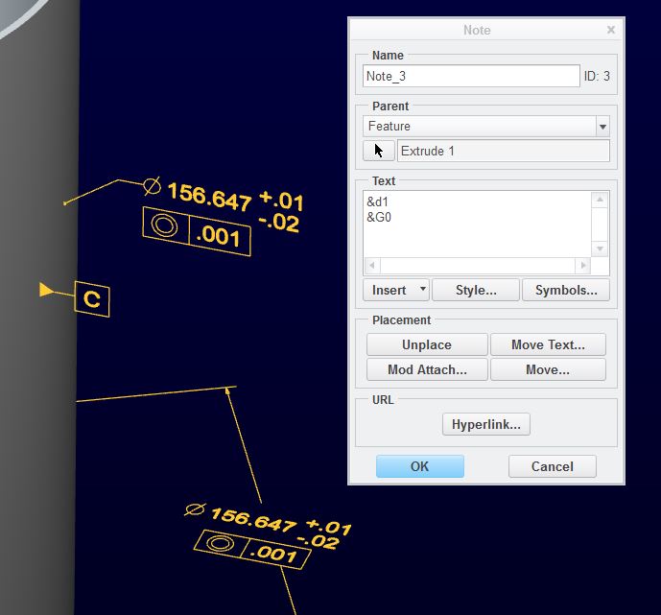The width and height of the screenshot is (661, 615).
Task: Open the Style... dialog
Action: pyautogui.click(x=476, y=290)
